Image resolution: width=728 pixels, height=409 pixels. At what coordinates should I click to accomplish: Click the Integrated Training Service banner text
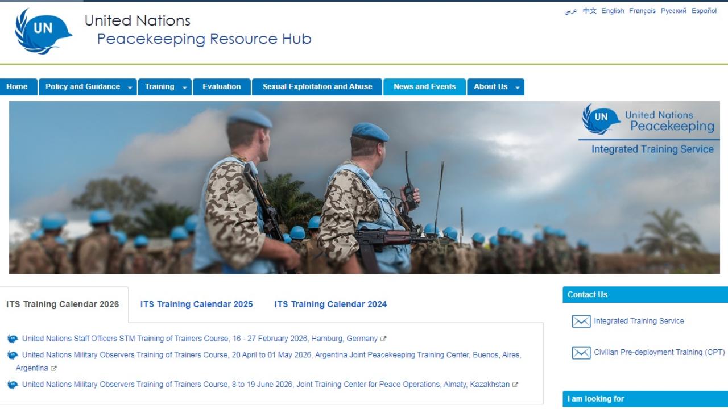coord(652,149)
